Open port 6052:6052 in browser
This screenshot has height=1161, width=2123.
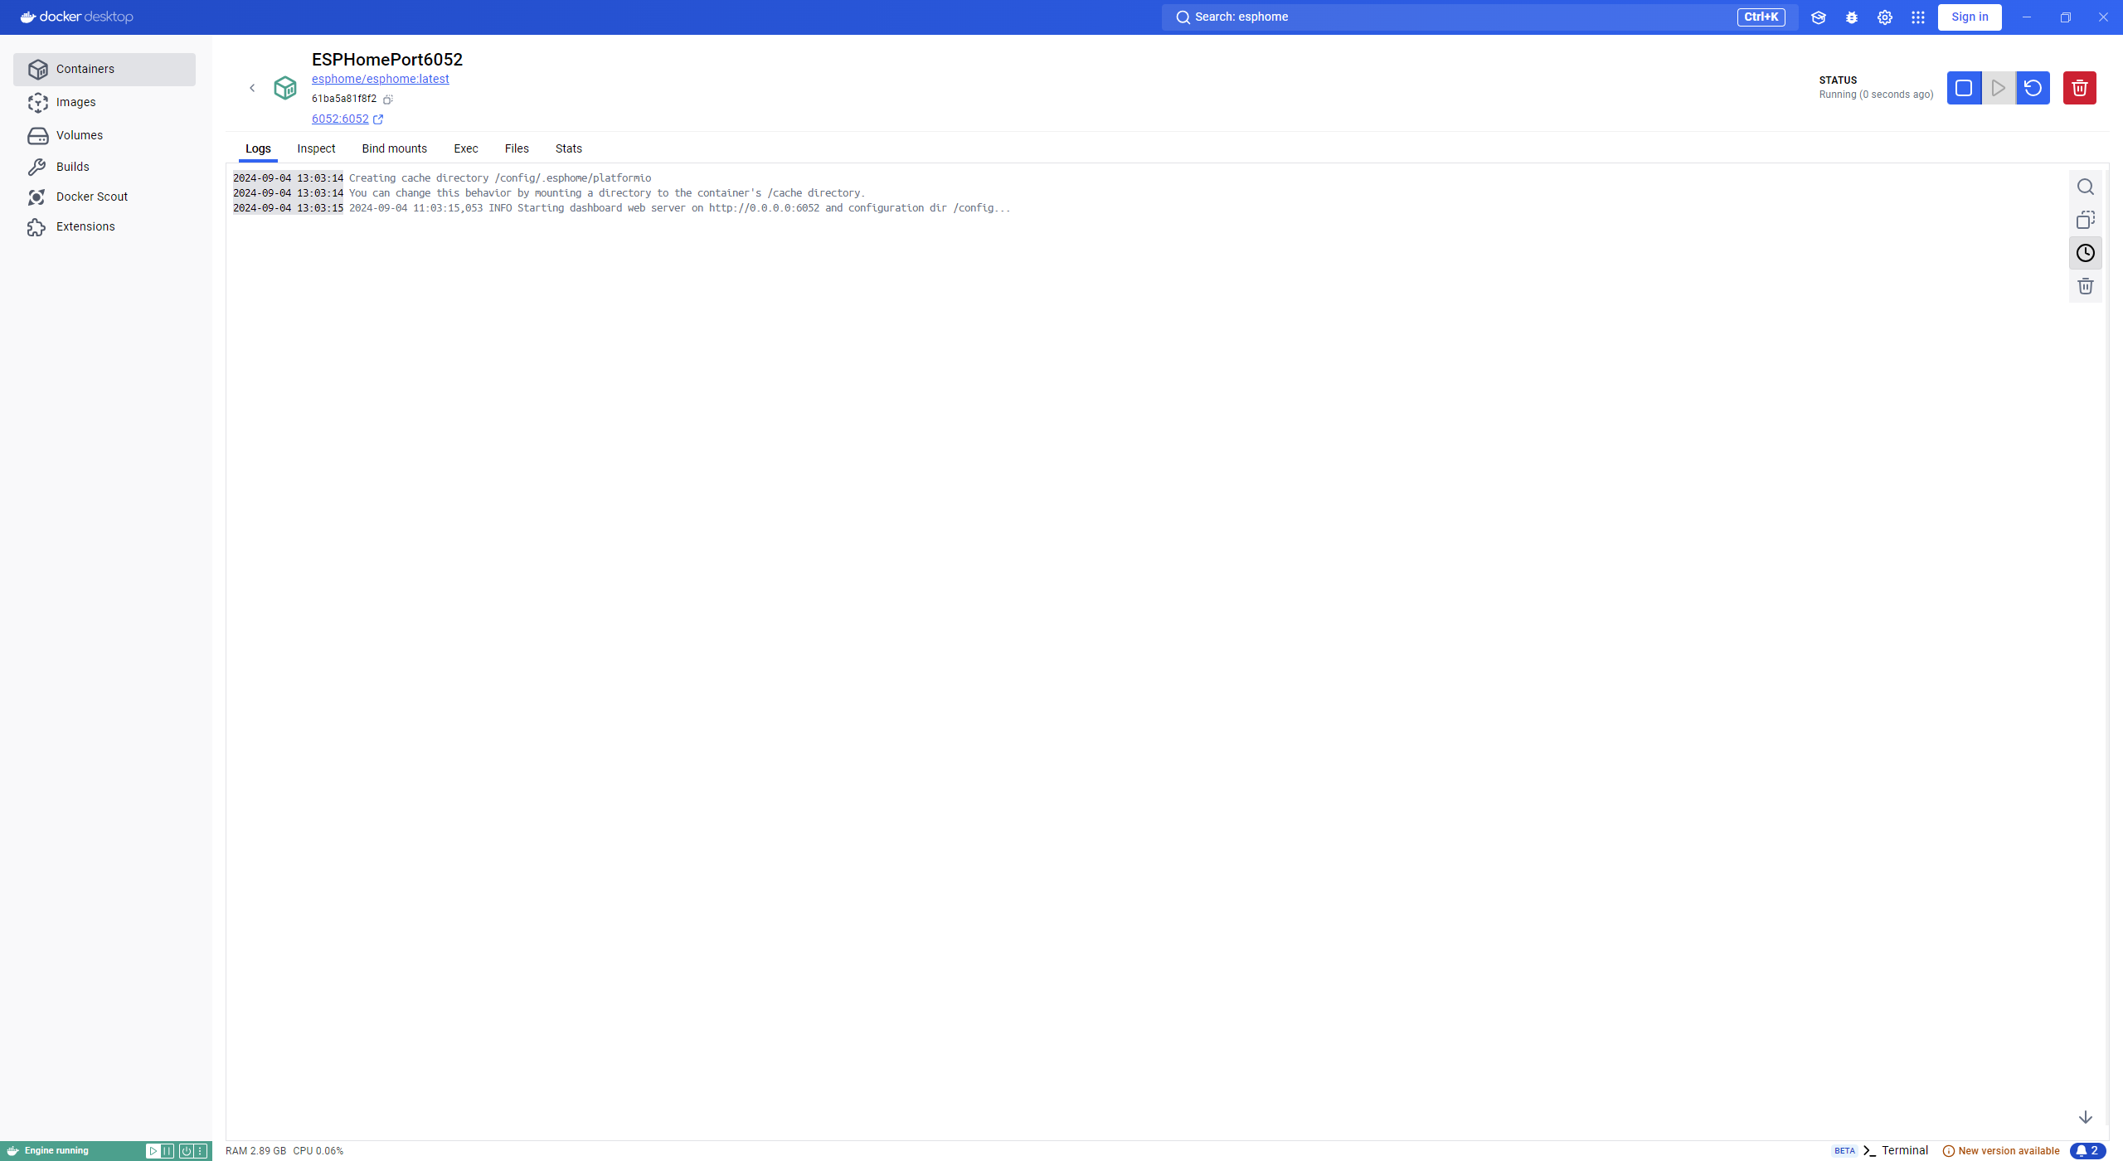pyautogui.click(x=347, y=119)
